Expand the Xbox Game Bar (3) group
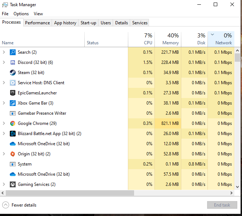Viewport: 242px width, 216px height. point(4,103)
